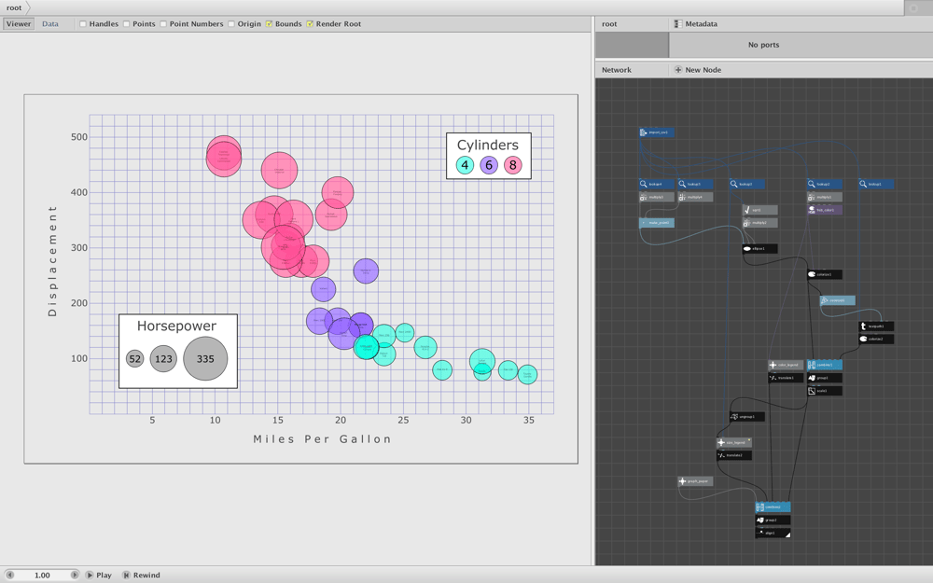This screenshot has height=583, width=933.
Task: Enable the Points checkbox
Action: 127,24
